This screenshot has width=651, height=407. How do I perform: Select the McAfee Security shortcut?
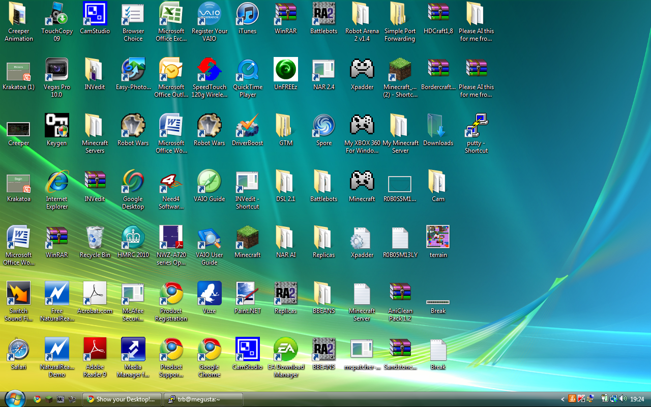tap(133, 294)
